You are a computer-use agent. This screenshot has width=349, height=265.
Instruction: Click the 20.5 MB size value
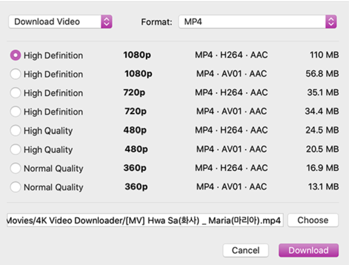coord(322,149)
